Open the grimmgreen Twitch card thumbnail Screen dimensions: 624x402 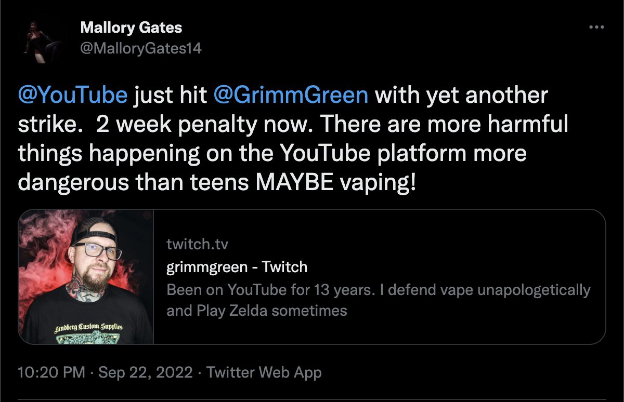click(86, 277)
